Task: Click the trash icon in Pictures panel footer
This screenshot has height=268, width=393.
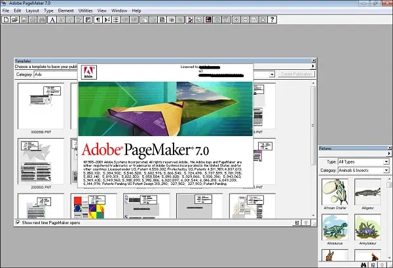Action: (383, 265)
